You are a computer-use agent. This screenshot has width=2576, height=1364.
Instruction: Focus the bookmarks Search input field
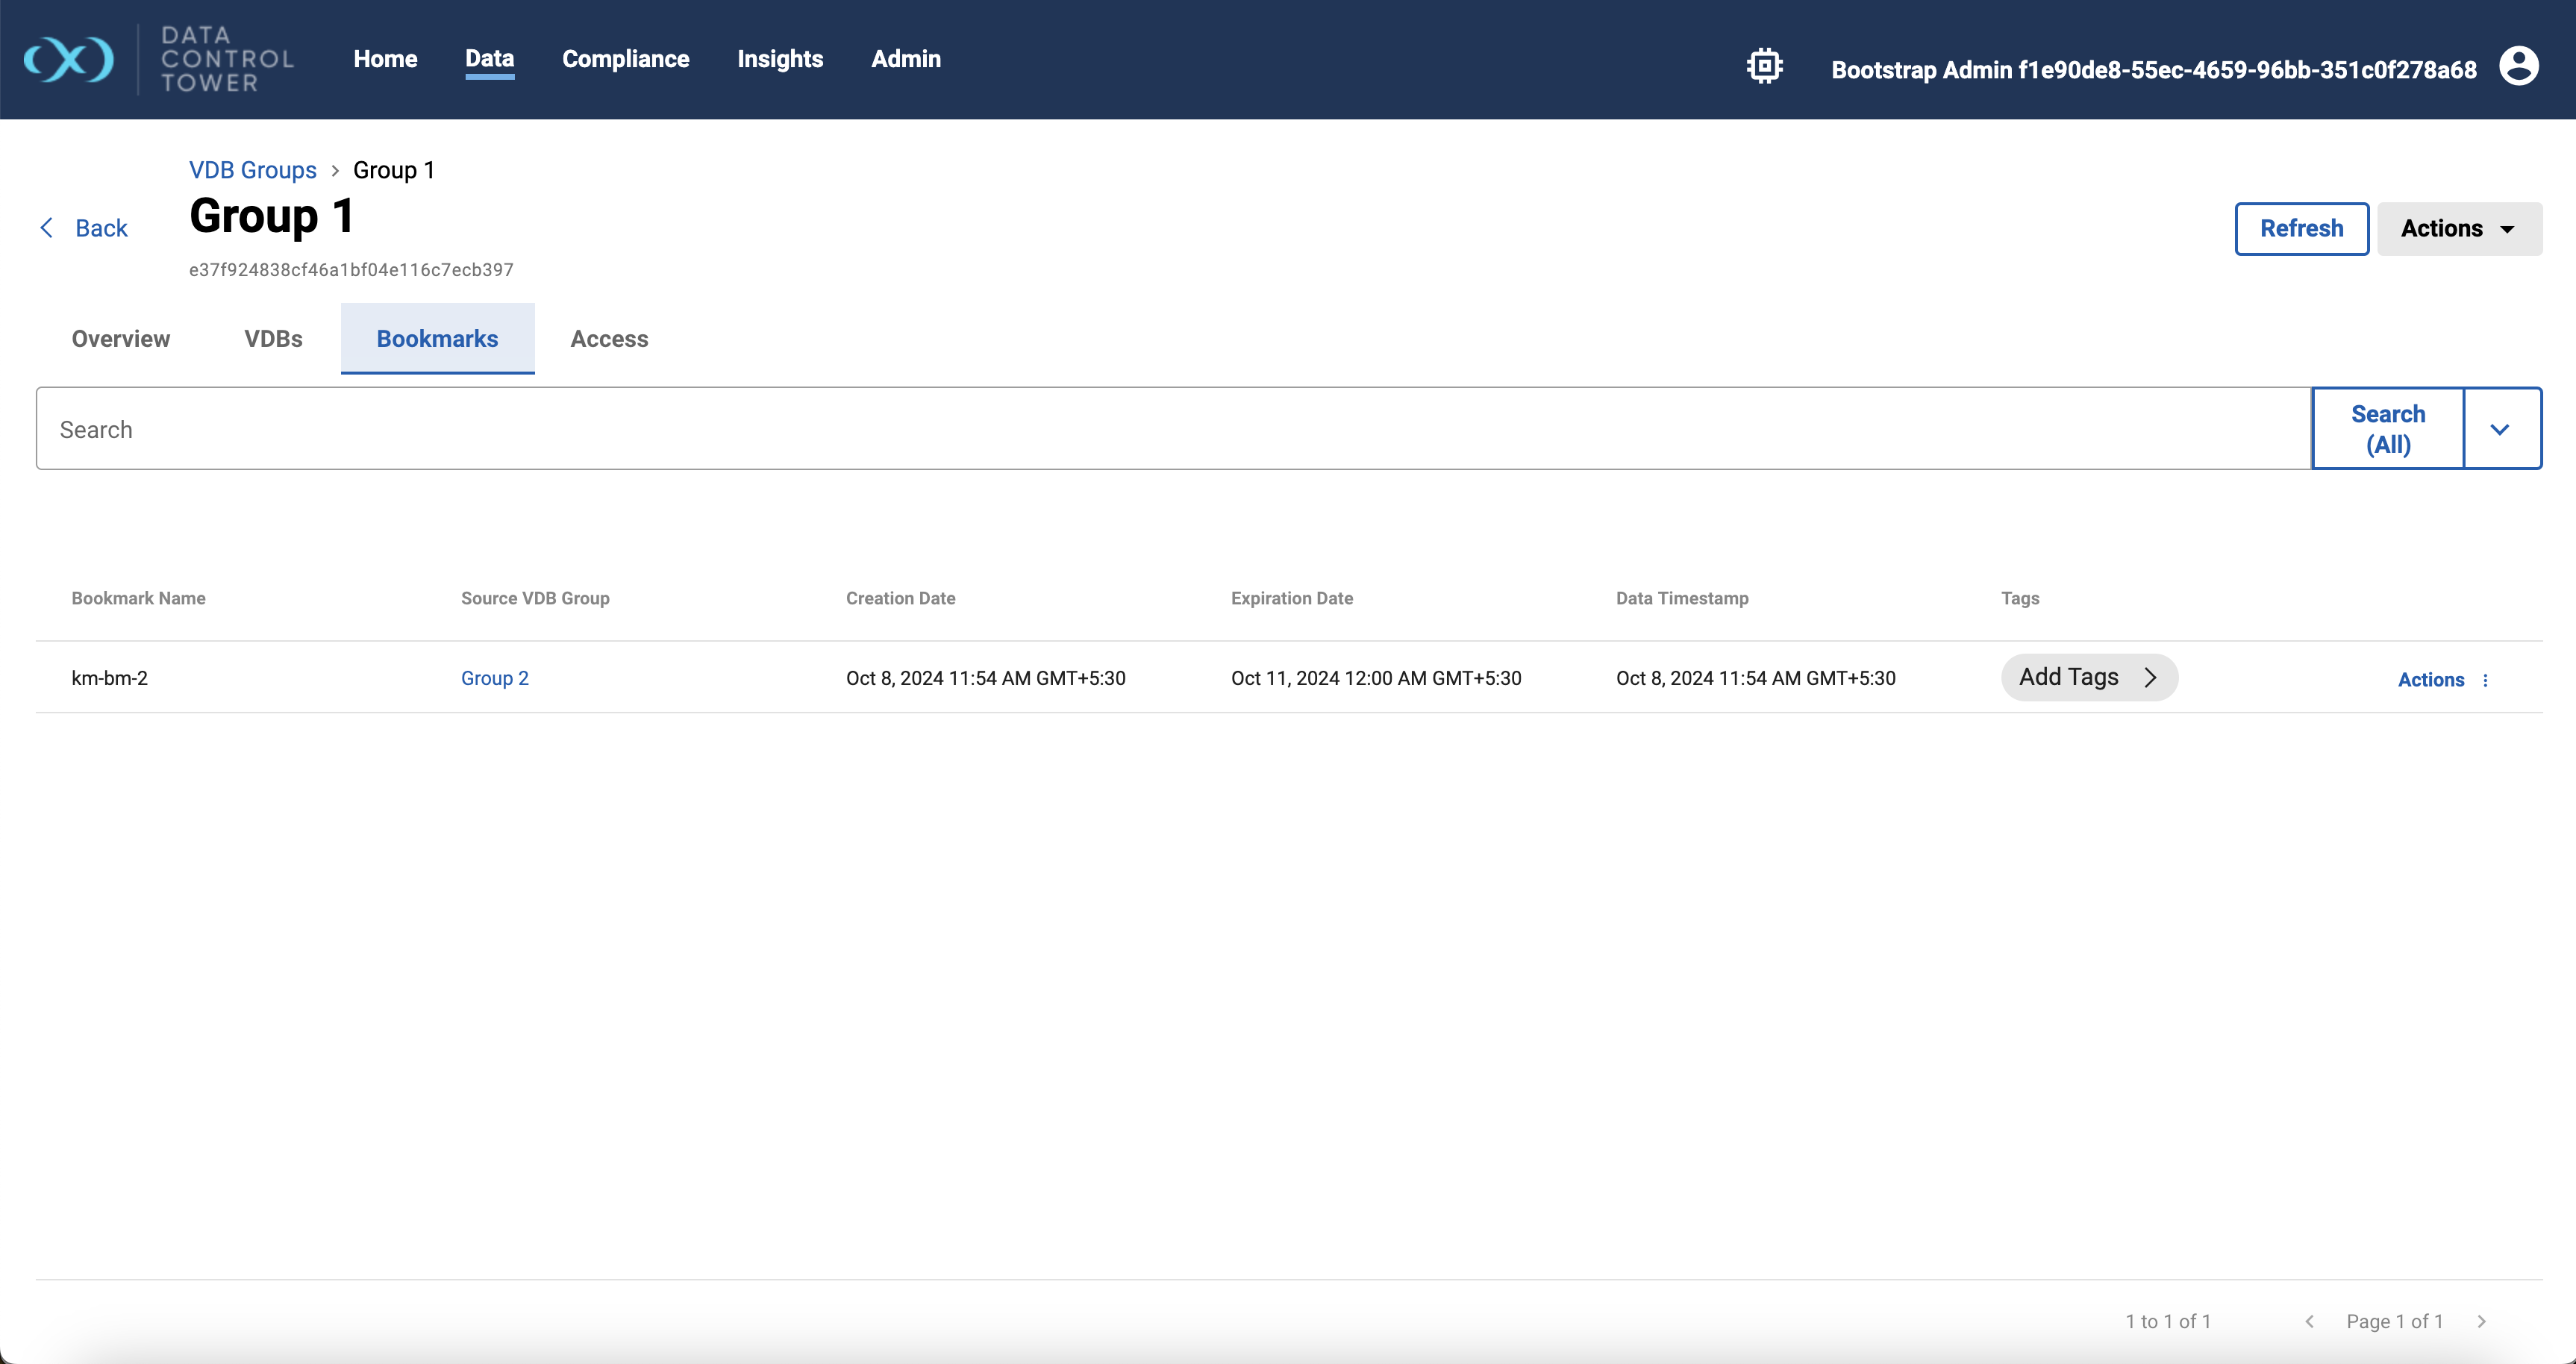(1172, 429)
